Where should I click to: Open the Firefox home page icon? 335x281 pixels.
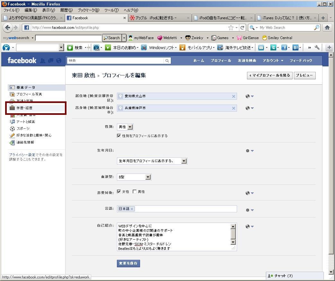(327, 28)
